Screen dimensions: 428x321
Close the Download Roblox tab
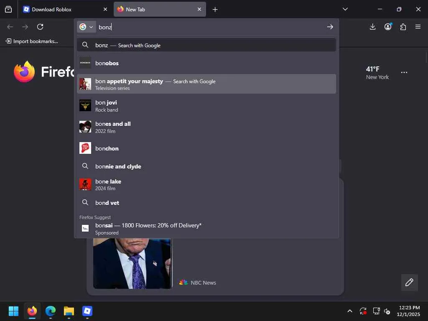coord(105,9)
